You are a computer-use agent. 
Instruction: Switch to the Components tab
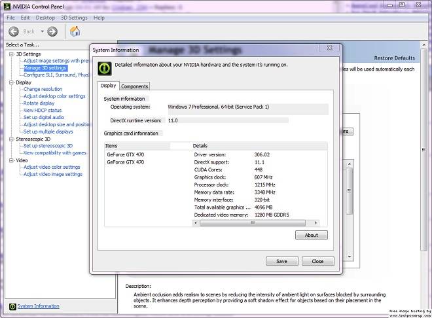(x=135, y=86)
